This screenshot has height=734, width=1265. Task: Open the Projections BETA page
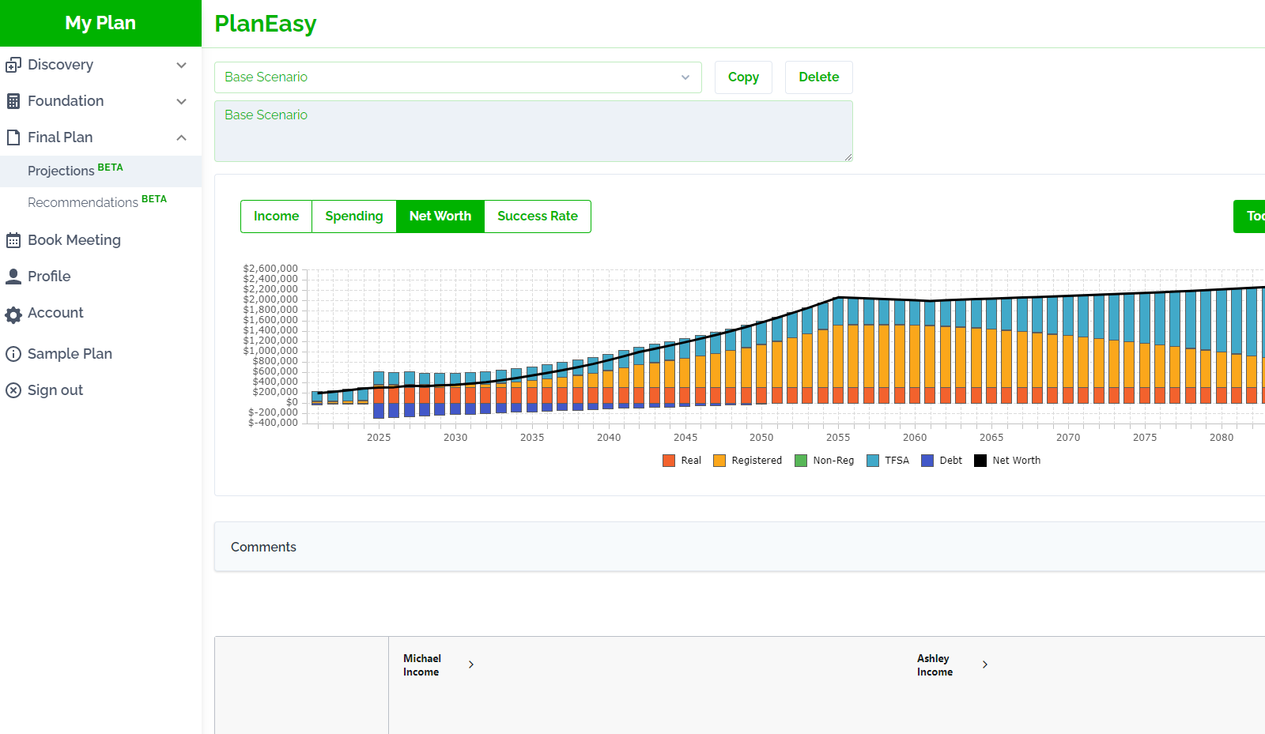pyautogui.click(x=101, y=171)
